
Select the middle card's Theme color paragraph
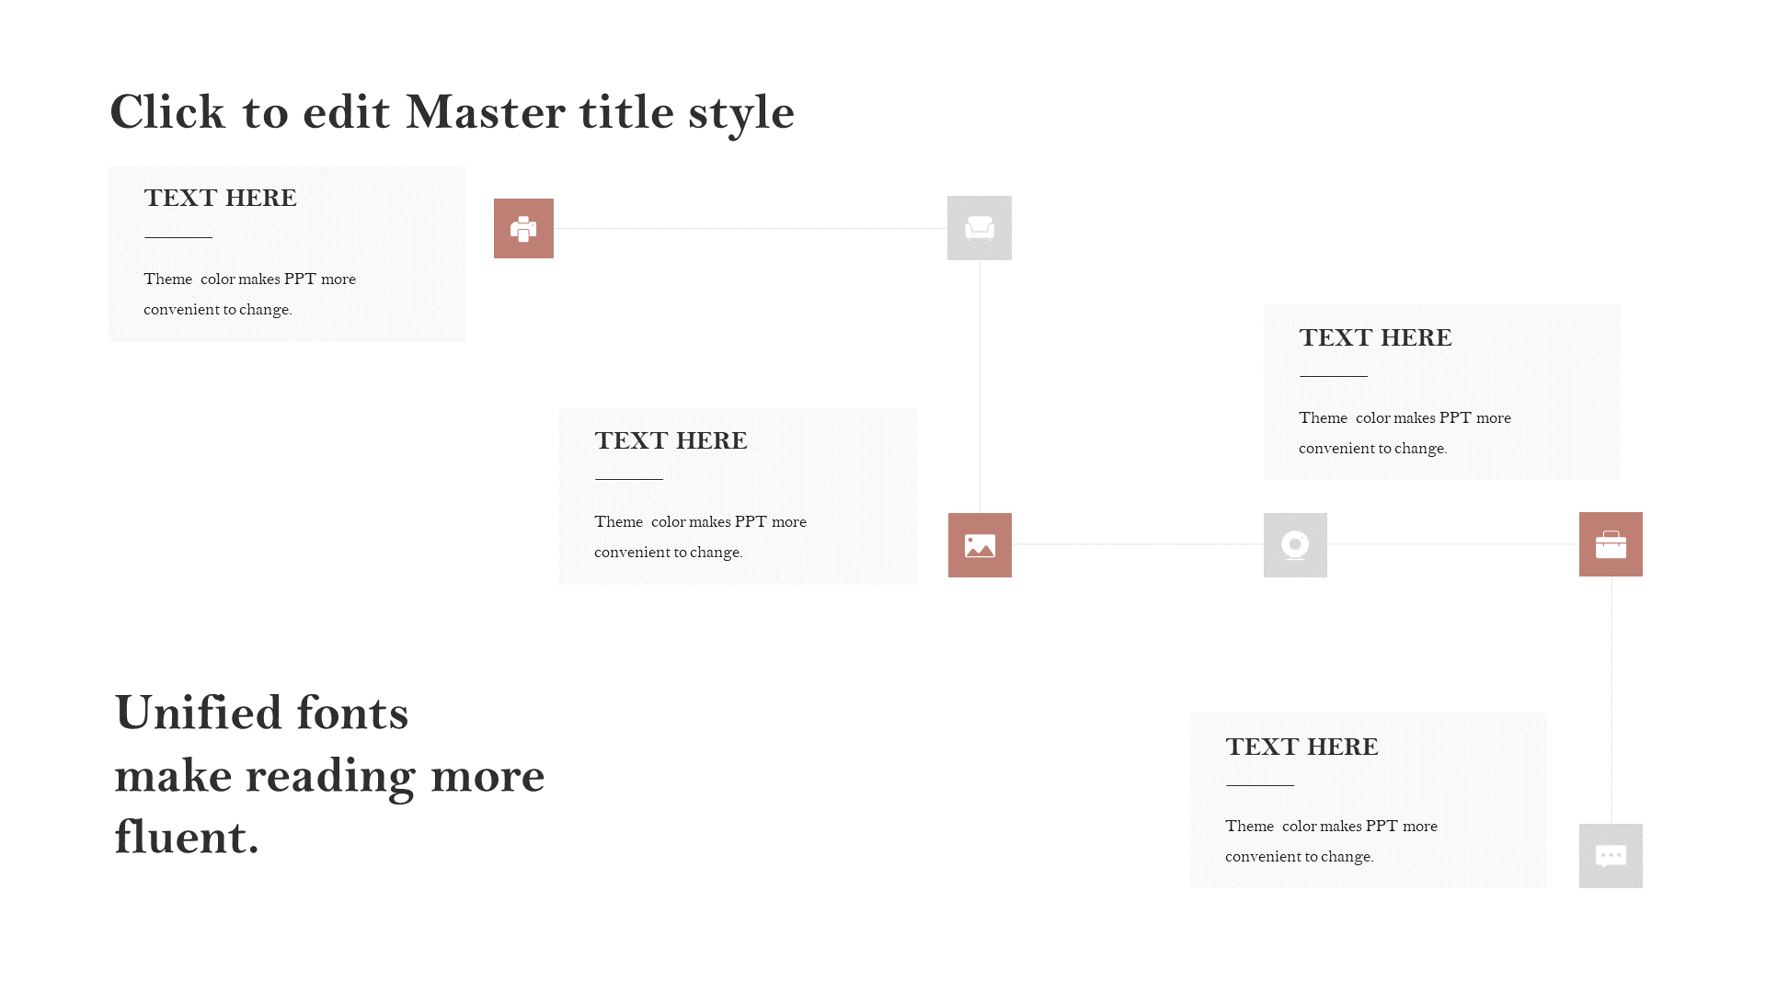[x=700, y=537]
